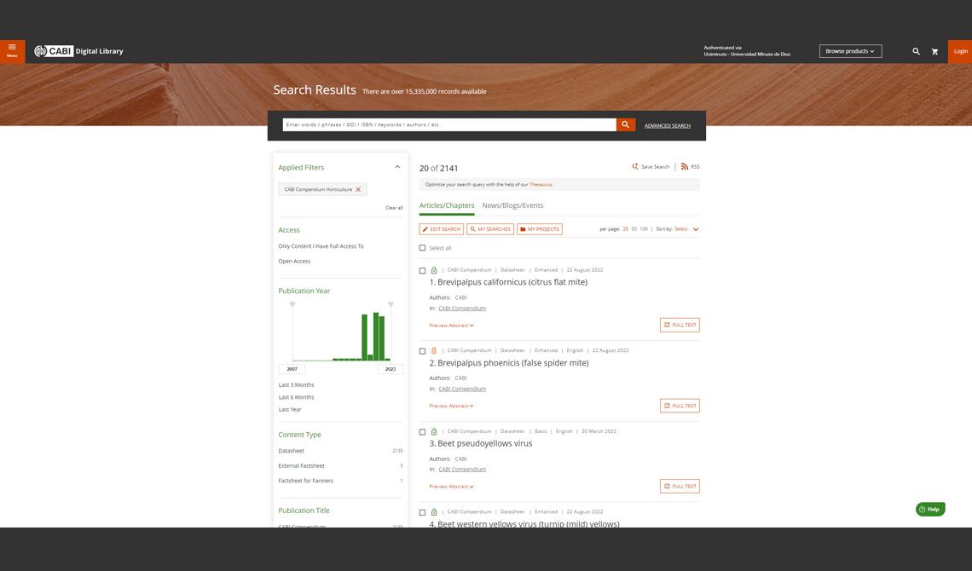Show 50 results per page
This screenshot has height=571, width=972.
coord(634,229)
